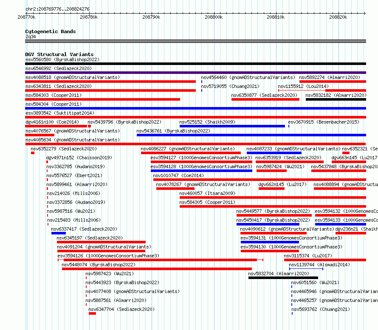This screenshot has height=330, width=378.
Task: Click nsv5987423 (Wu2021) label
Action: (x=110, y=274)
